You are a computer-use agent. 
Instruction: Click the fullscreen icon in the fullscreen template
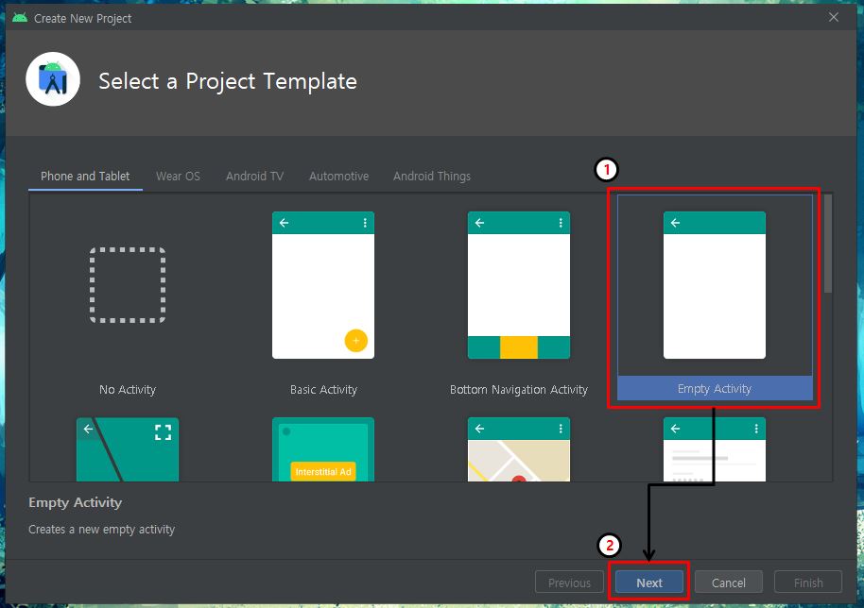[163, 432]
